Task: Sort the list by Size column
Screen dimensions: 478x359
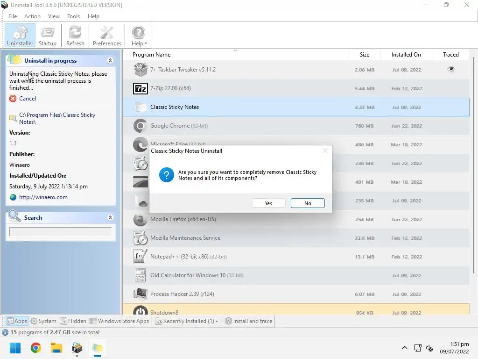Action: 364,55
